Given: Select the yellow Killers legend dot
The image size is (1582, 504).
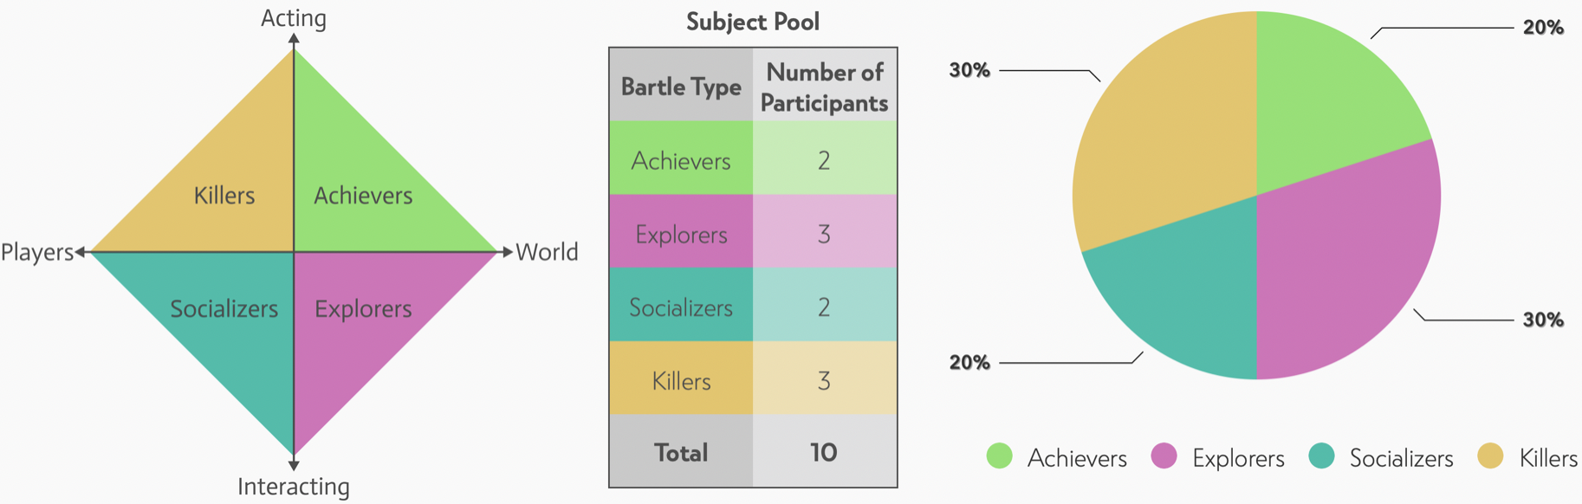Looking at the screenshot, I should point(1490,456).
